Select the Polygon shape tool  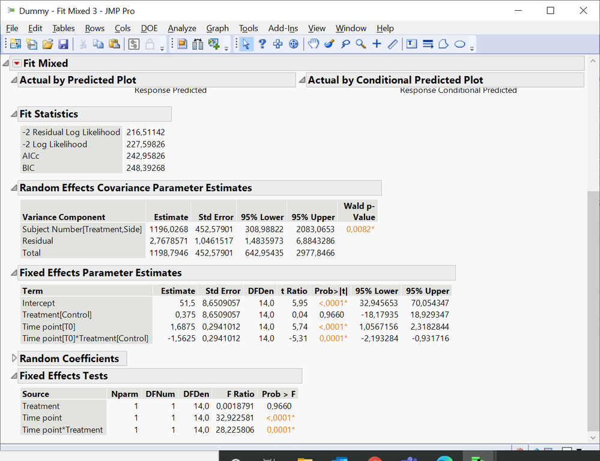click(x=443, y=44)
